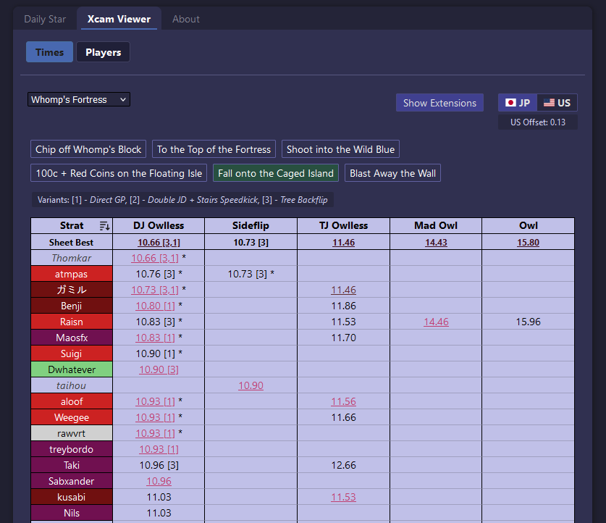Click the Sideflip column header
This screenshot has height=523, width=606.
point(251,225)
